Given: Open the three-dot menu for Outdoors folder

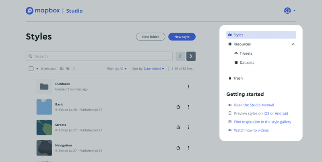Looking at the screenshot, I should (x=188, y=86).
